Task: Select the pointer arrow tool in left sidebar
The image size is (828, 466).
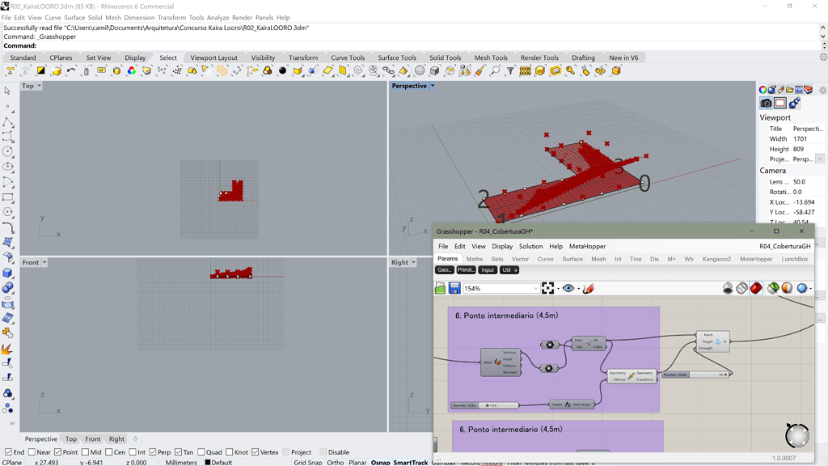Action: 7,91
